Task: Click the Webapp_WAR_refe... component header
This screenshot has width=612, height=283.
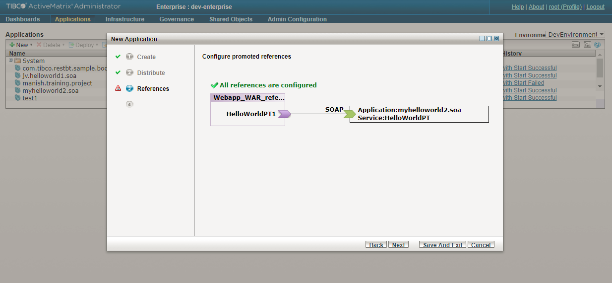Action: click(x=248, y=97)
